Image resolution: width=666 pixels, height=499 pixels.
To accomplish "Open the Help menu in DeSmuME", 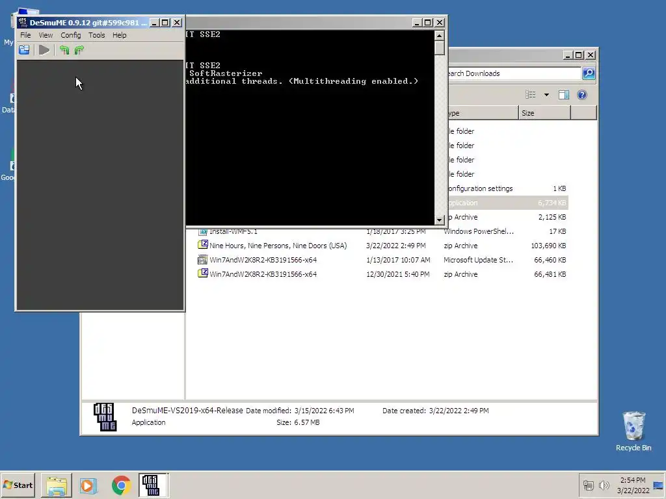I will pos(120,35).
